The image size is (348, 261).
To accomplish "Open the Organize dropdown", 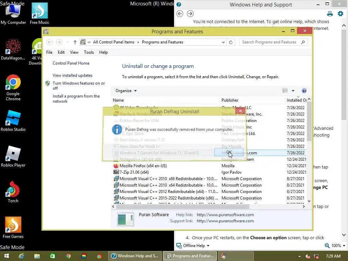I will click(x=126, y=91).
